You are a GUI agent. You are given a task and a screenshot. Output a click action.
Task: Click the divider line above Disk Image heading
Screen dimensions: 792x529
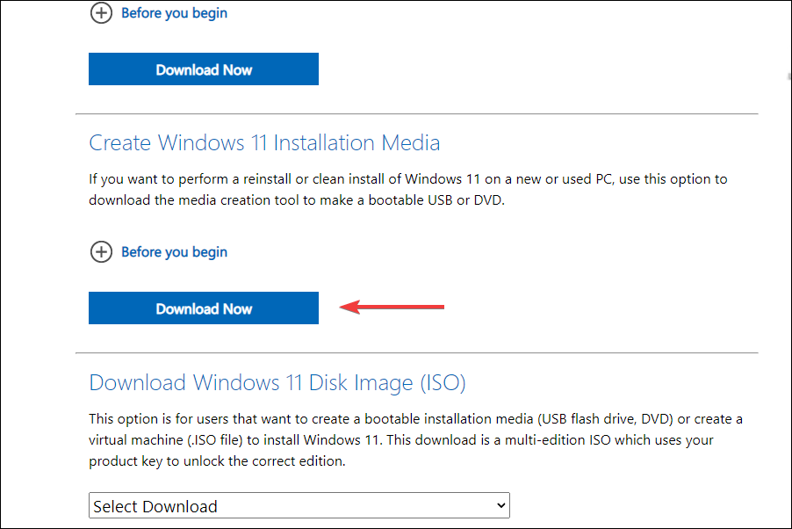pyautogui.click(x=416, y=353)
